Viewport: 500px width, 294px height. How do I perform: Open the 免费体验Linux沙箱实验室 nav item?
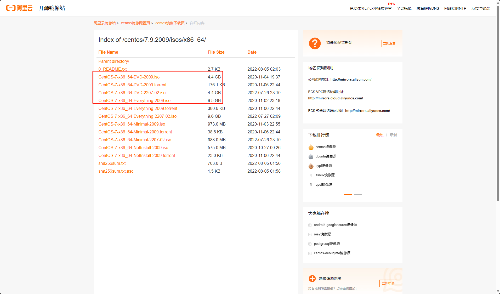[371, 8]
